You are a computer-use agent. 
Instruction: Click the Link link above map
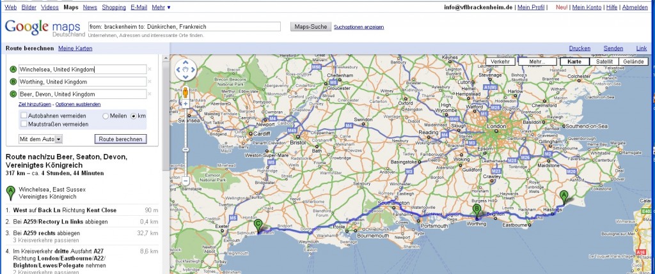pyautogui.click(x=641, y=49)
